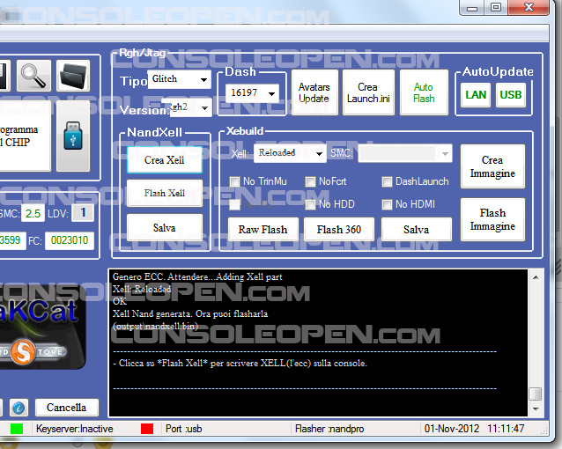The image size is (562, 449).
Task: Click the Cancella button
Action: [66, 408]
